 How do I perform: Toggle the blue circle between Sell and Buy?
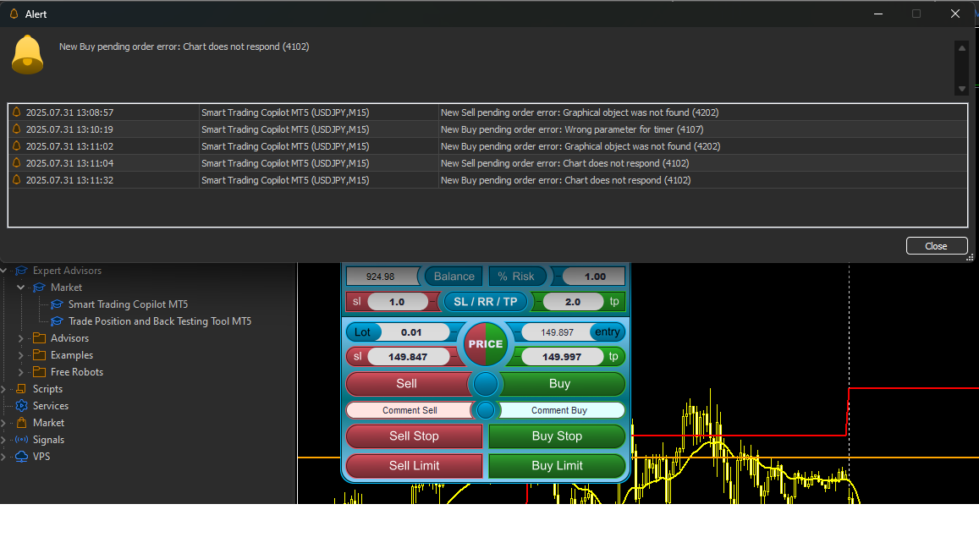pyautogui.click(x=486, y=384)
